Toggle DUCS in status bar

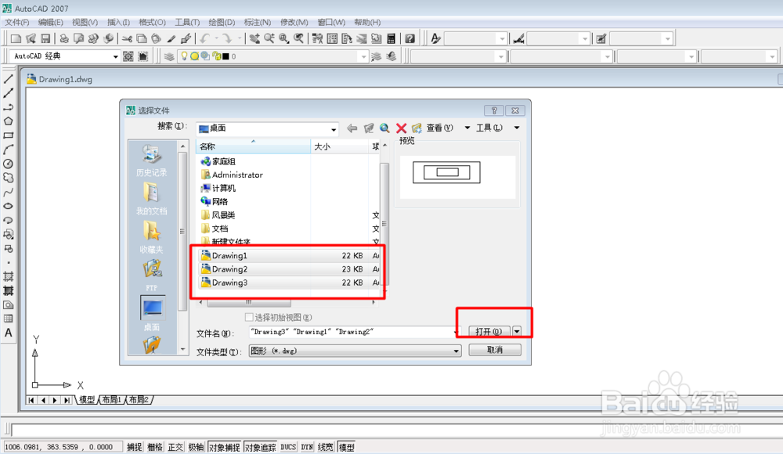coord(288,447)
